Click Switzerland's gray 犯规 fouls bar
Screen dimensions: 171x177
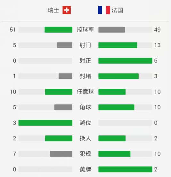[x=61, y=154]
